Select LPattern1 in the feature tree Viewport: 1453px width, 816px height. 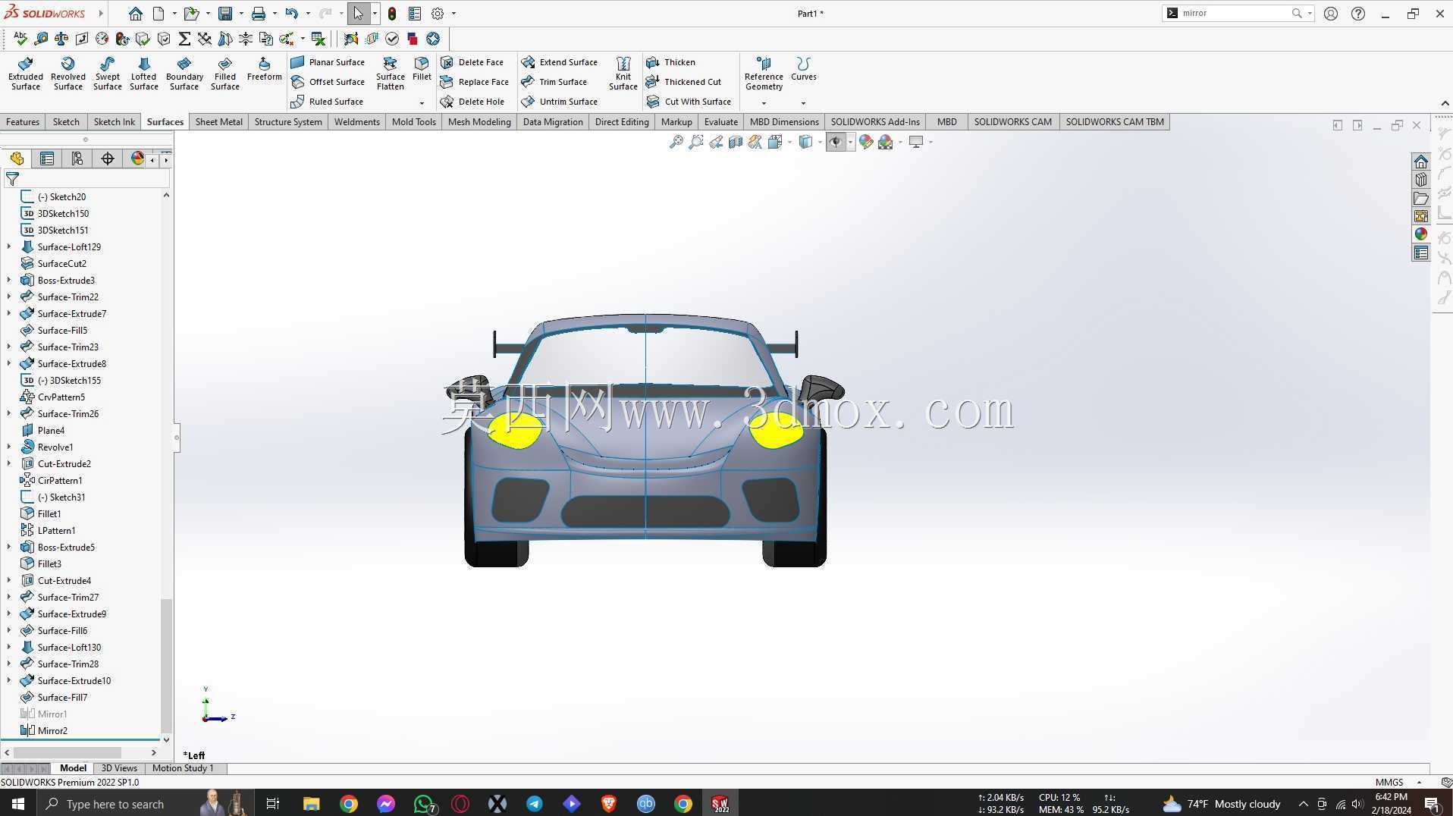point(56,531)
